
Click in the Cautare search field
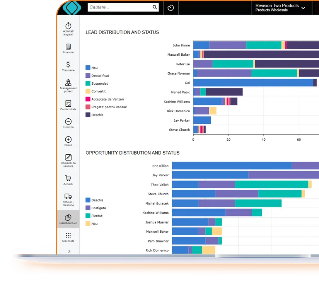tap(119, 7)
